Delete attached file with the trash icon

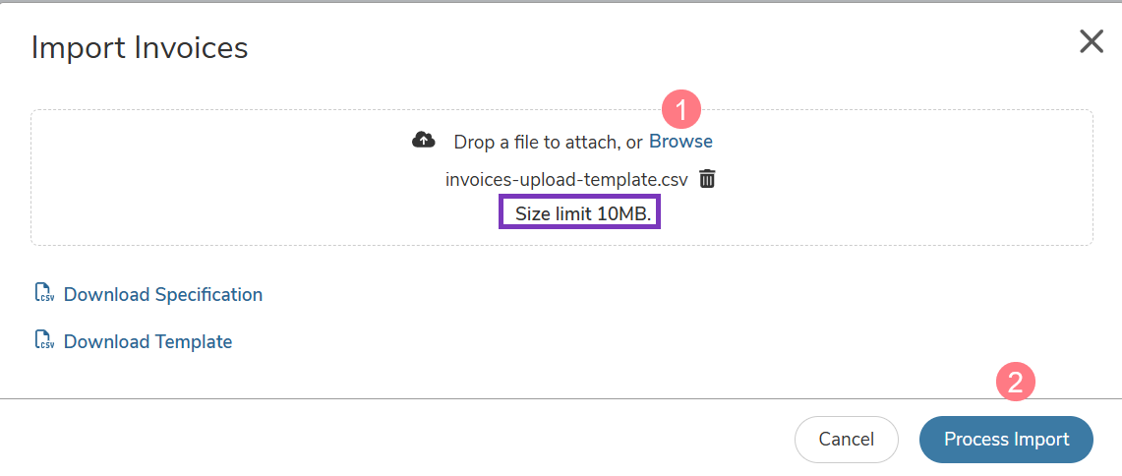click(x=707, y=178)
